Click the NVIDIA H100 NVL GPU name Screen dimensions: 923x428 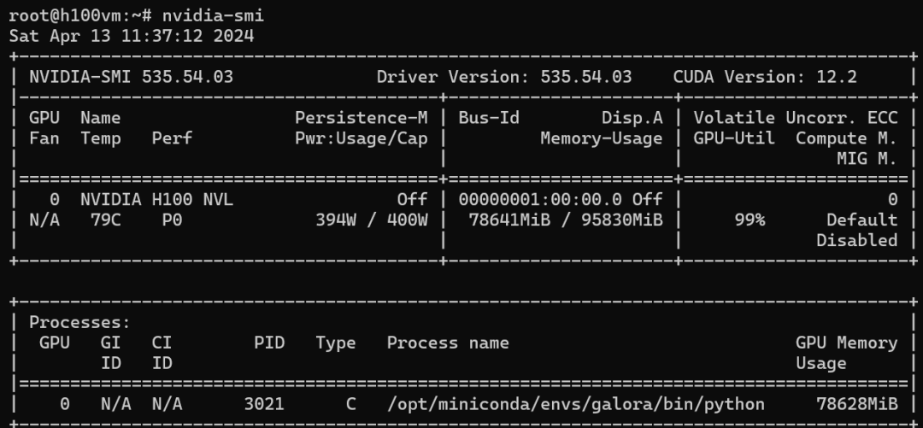click(156, 199)
